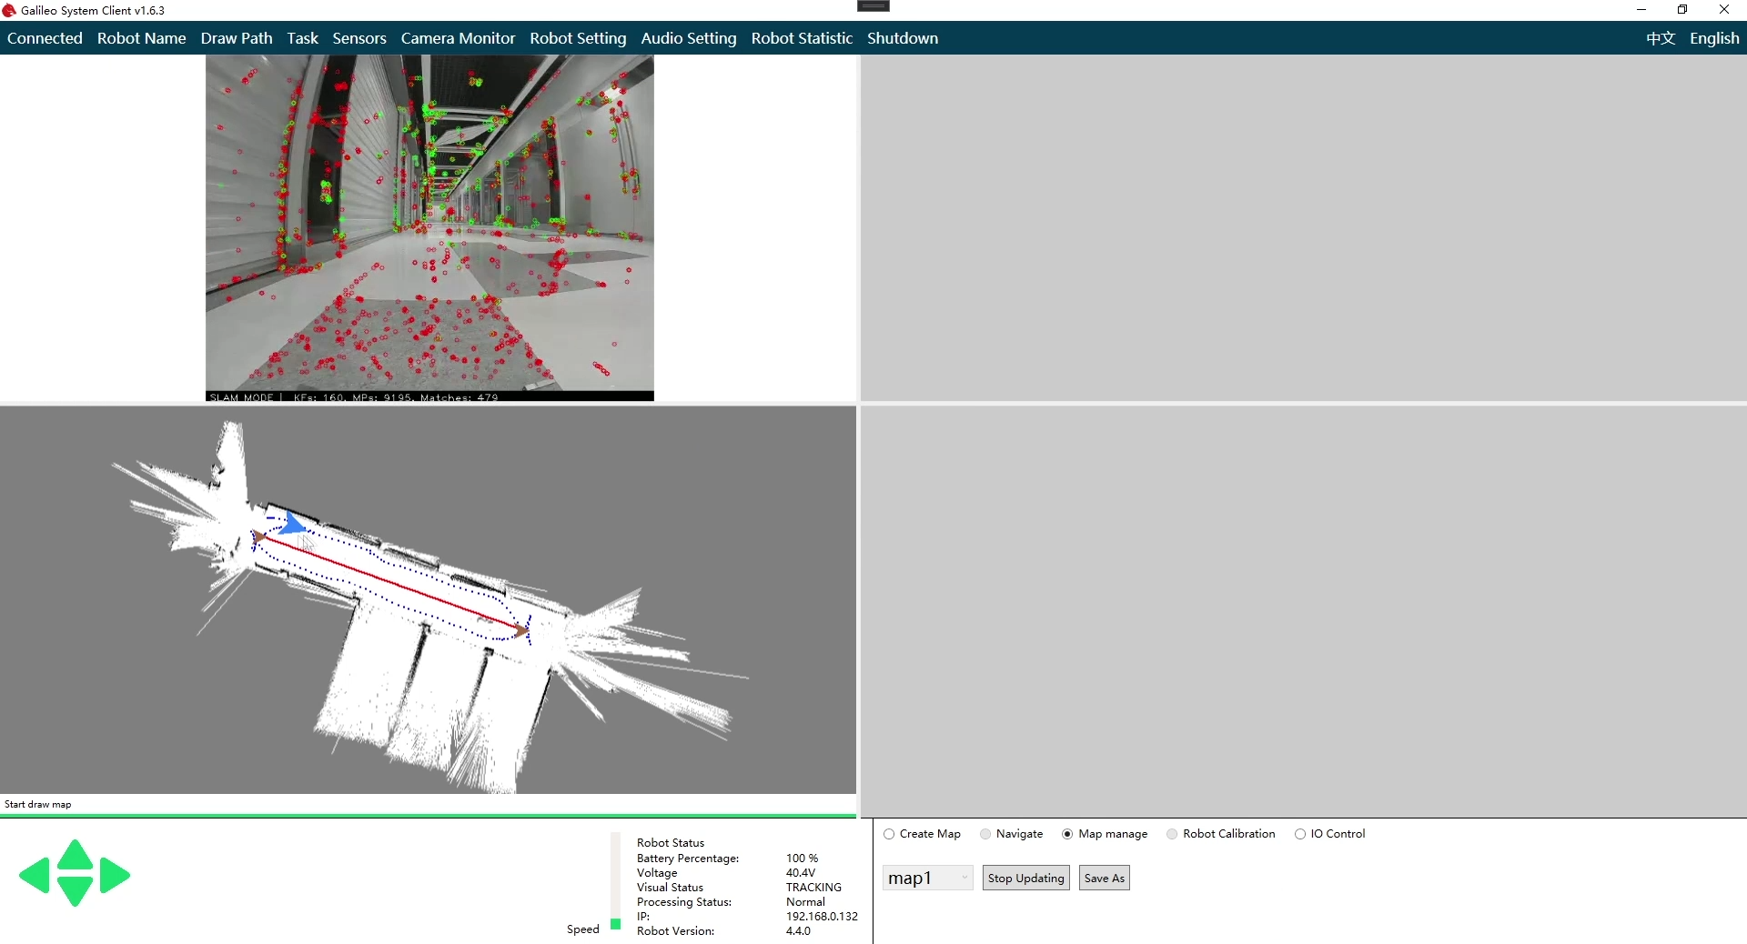Click the arrow marker at the red path's left end

(x=260, y=537)
